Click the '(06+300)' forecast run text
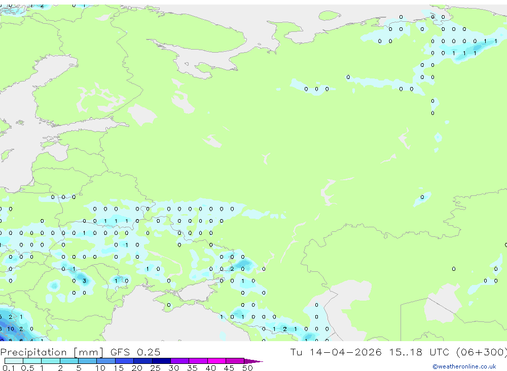This screenshot has width=507, height=371. pos(482,352)
